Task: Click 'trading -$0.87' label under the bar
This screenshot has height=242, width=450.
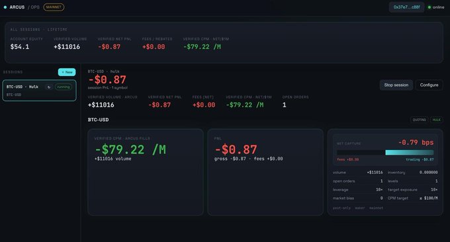Action: pos(420,159)
